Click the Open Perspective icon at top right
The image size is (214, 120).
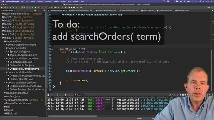click(x=209, y=7)
